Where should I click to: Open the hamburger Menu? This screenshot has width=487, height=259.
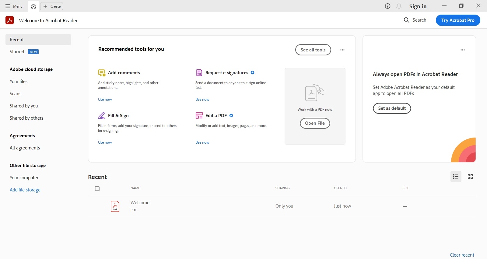14,6
